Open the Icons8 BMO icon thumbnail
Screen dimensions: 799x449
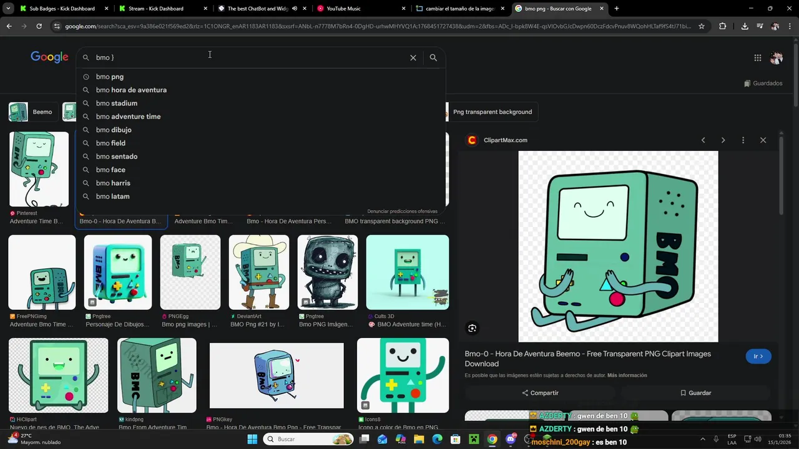point(403,375)
